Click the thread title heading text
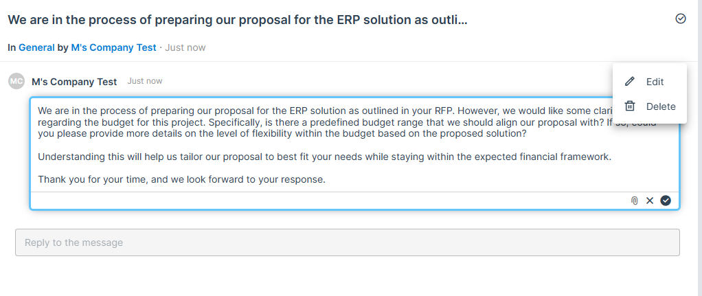 coord(238,20)
